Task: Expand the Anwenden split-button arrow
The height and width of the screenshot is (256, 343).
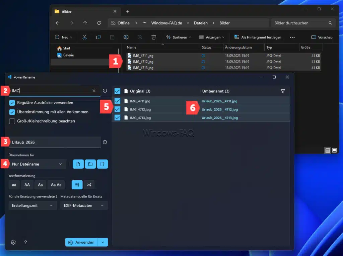Action: point(103,242)
